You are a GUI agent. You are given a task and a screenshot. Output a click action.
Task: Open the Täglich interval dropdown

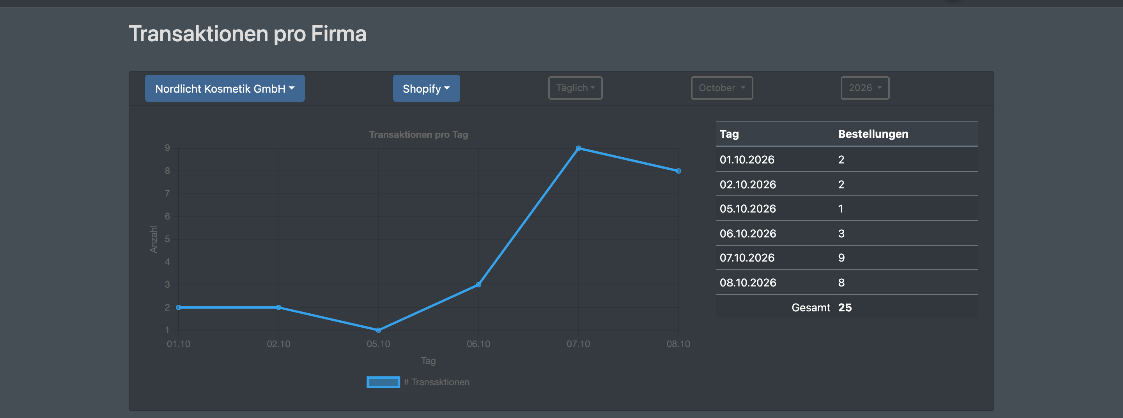pos(575,88)
